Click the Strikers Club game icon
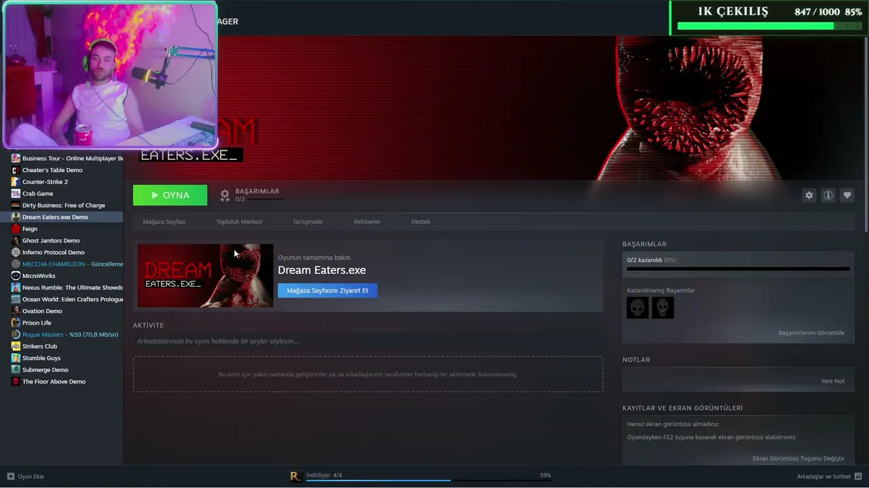The width and height of the screenshot is (869, 488). 16,346
